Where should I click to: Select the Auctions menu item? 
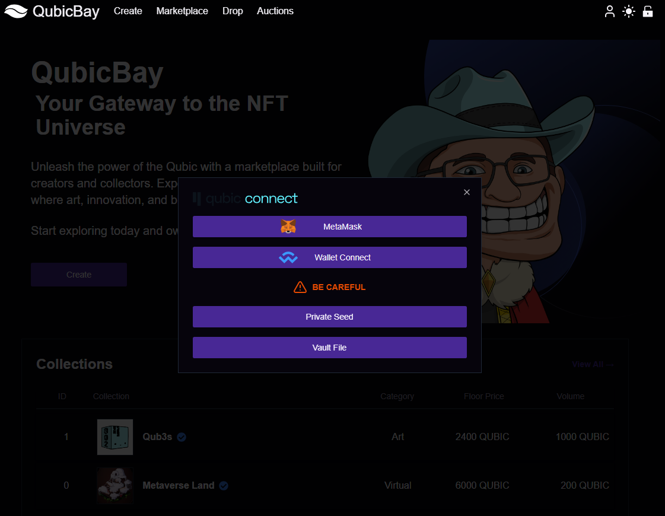tap(275, 11)
